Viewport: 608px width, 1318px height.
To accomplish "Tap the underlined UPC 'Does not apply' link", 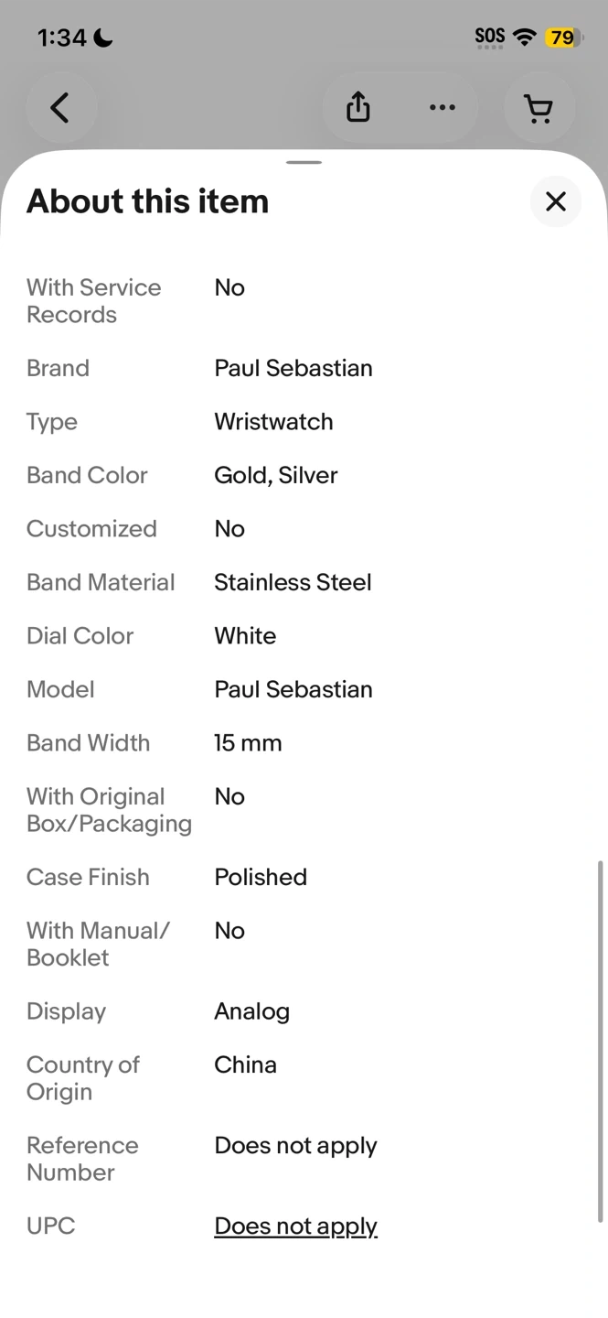I will tap(295, 1226).
